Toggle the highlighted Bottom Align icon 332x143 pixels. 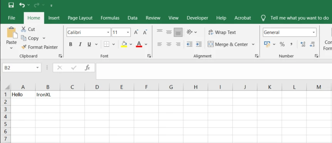click(x=178, y=32)
